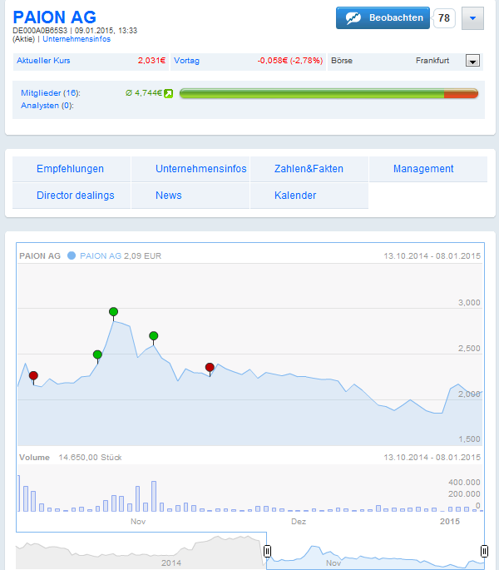Click the green price target arrow icon

click(168, 93)
